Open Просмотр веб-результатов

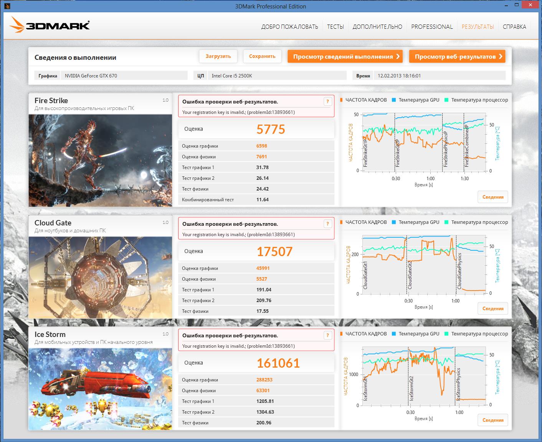[x=457, y=56]
